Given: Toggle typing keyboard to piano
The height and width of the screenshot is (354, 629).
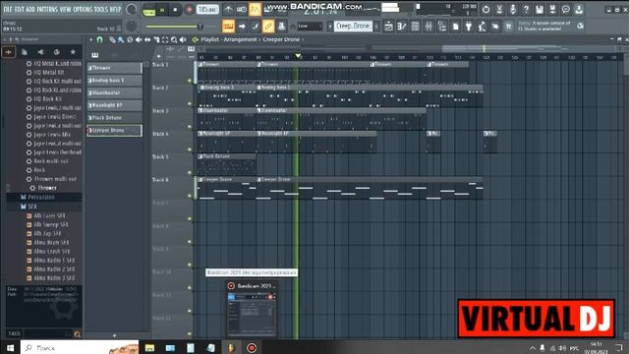Looking at the screenshot, I should pos(228,27).
